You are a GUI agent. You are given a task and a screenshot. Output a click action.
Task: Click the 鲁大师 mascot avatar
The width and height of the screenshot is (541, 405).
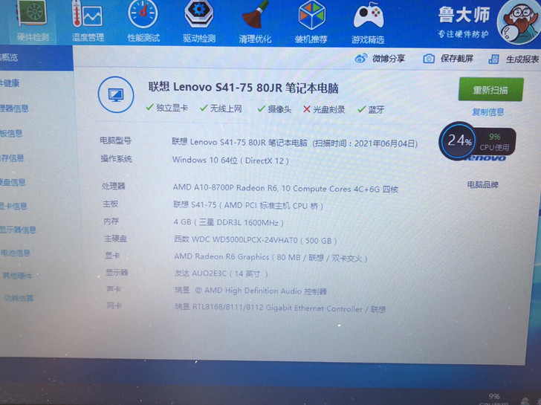519,22
